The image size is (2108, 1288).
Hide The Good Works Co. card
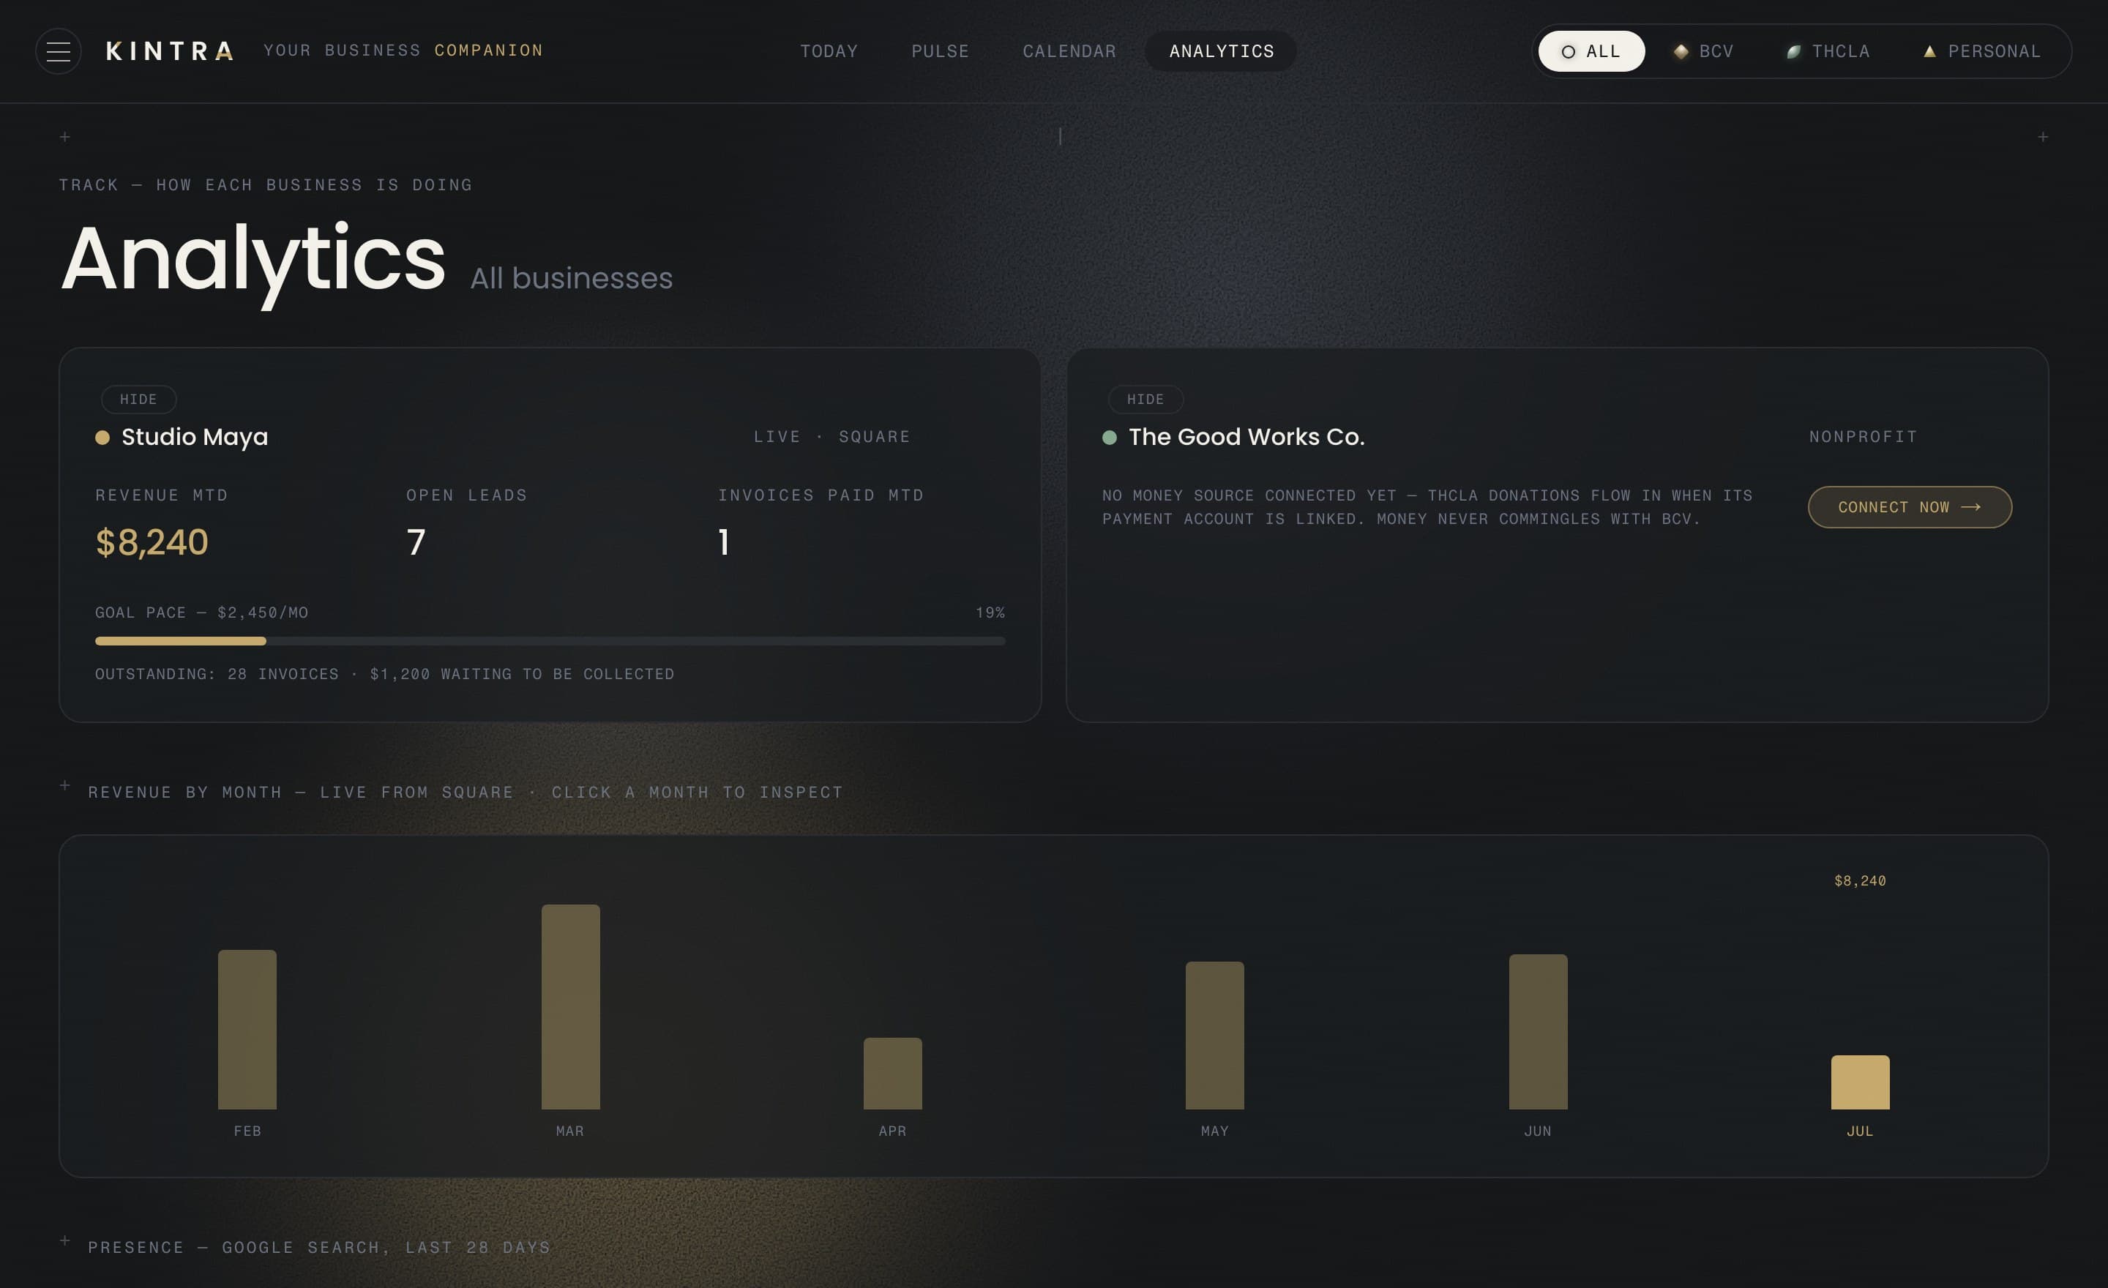click(1145, 400)
